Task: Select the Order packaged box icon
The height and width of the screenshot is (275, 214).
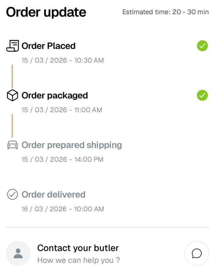Action: (x=12, y=95)
